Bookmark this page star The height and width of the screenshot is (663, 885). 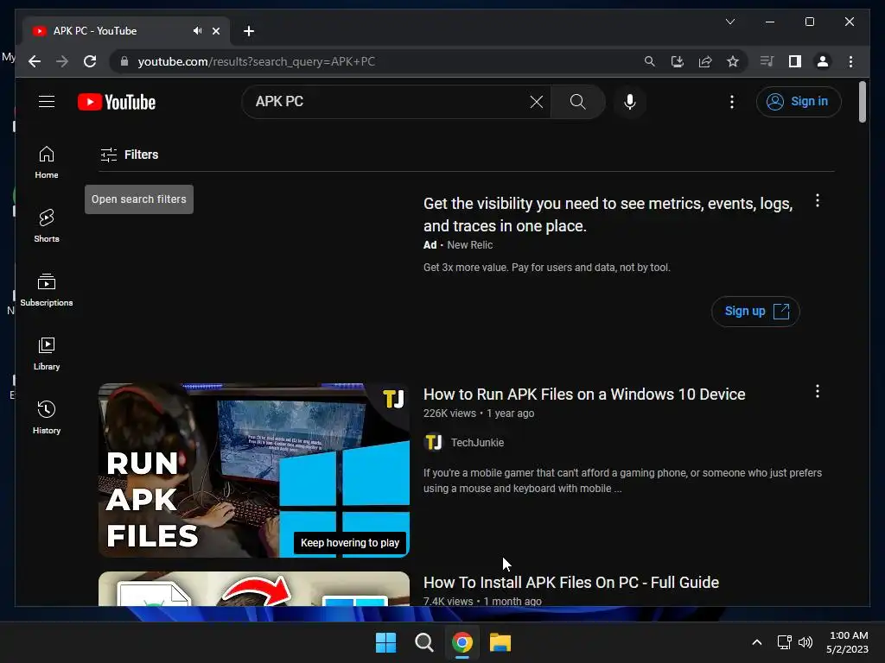(733, 61)
